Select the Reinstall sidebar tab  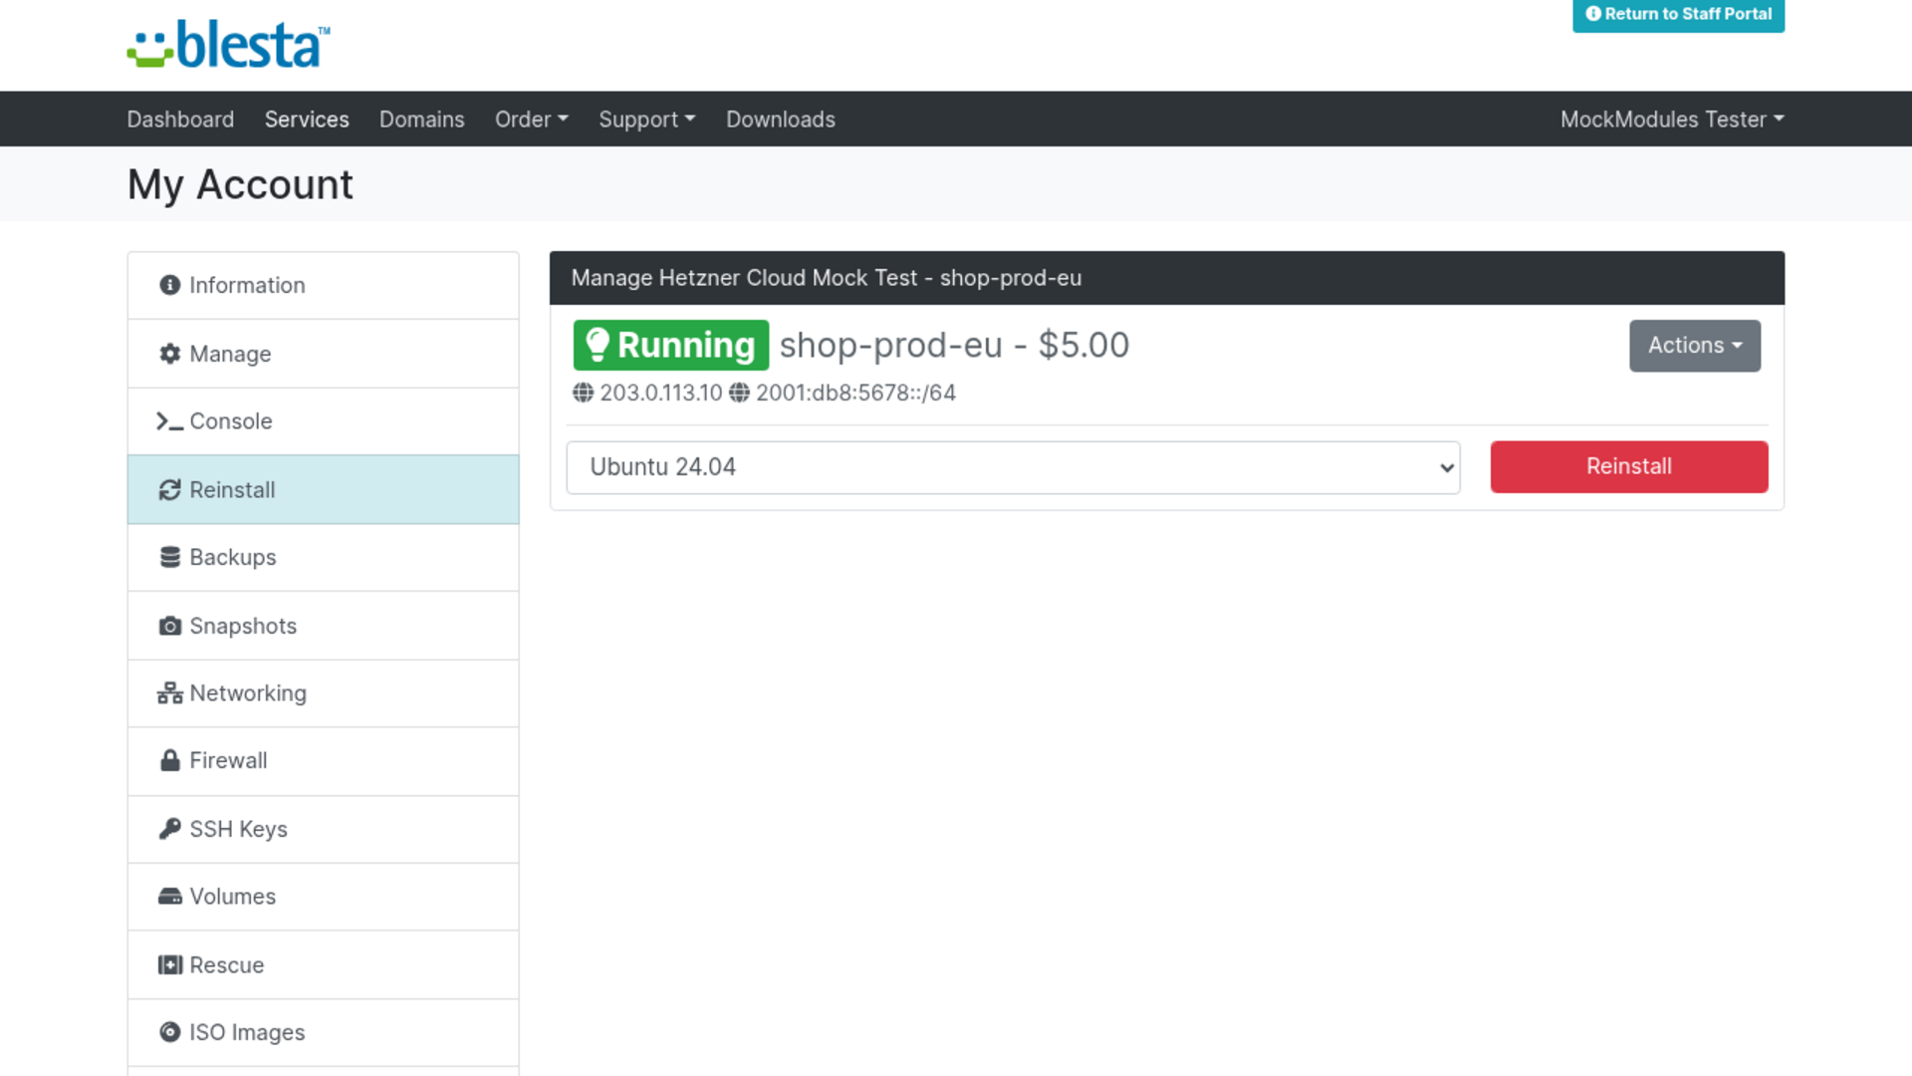(x=324, y=490)
